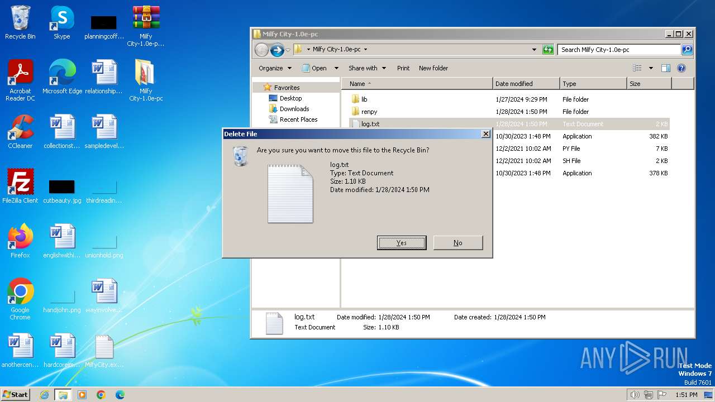Click New folder in the toolbar
The height and width of the screenshot is (402, 715).
click(433, 68)
